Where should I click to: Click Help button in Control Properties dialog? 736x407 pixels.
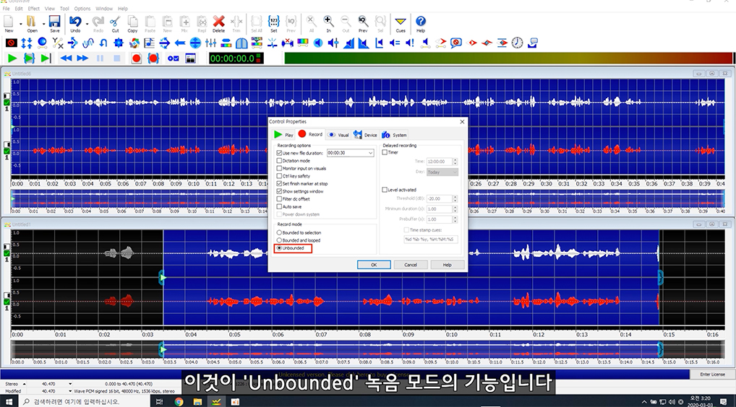pyautogui.click(x=448, y=265)
